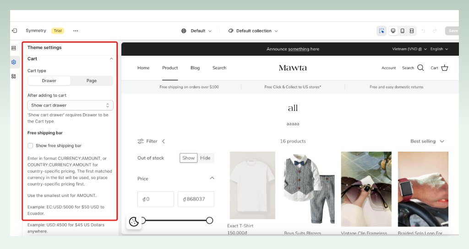This screenshot has height=249, width=469.
Task: Switch to fullscreen preview icon
Action: tap(412, 31)
